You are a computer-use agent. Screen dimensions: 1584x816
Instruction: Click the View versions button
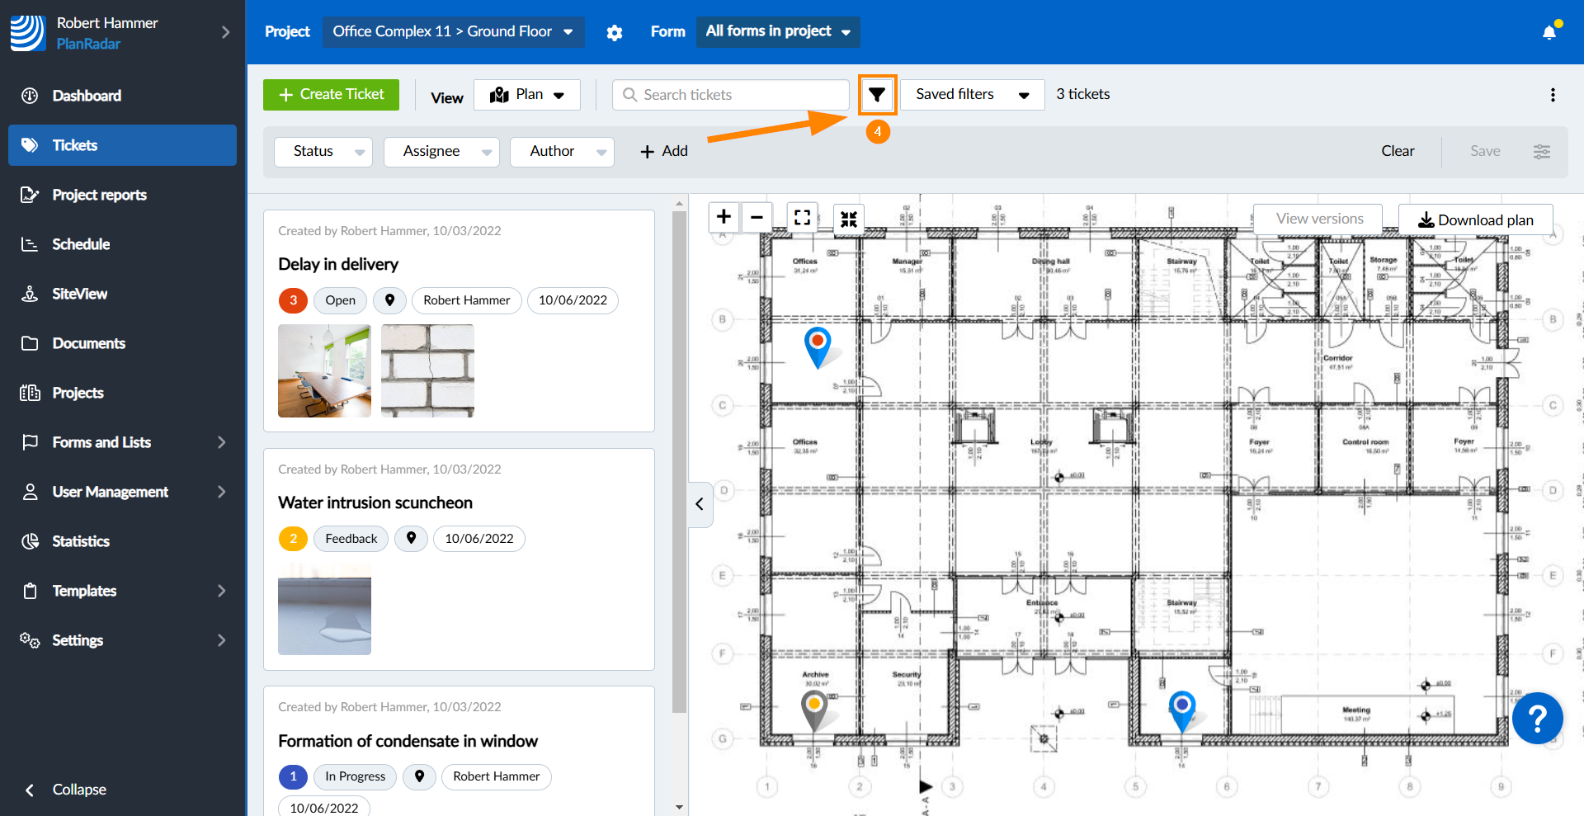tap(1318, 219)
